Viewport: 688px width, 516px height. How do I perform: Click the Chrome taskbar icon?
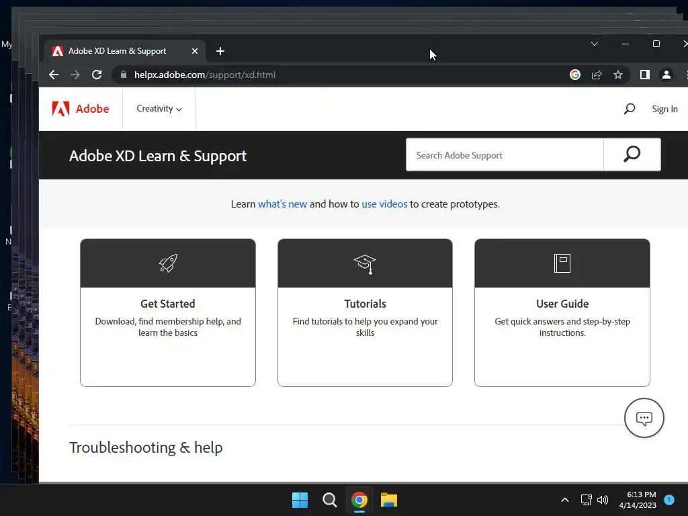tap(359, 500)
